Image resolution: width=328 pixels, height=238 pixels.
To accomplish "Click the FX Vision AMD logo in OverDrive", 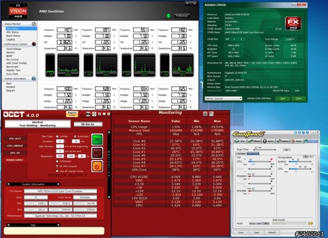I will 18,11.
